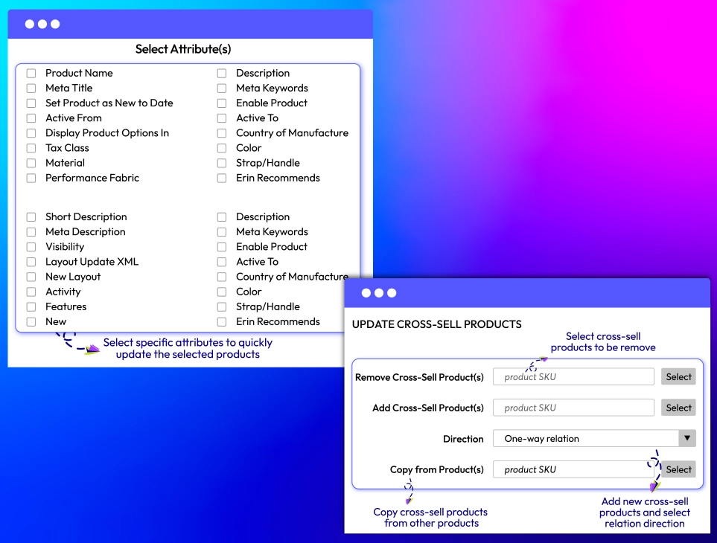717x543 pixels.
Task: Open the Direction dropdown arrow
Action: [x=687, y=438]
